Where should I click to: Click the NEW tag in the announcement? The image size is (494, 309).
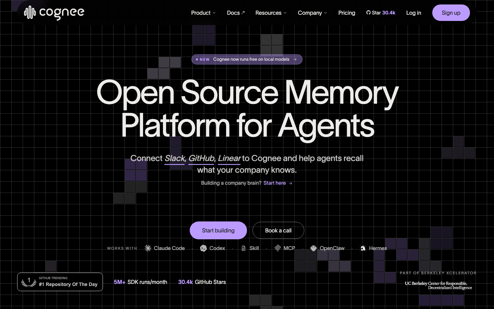204,59
